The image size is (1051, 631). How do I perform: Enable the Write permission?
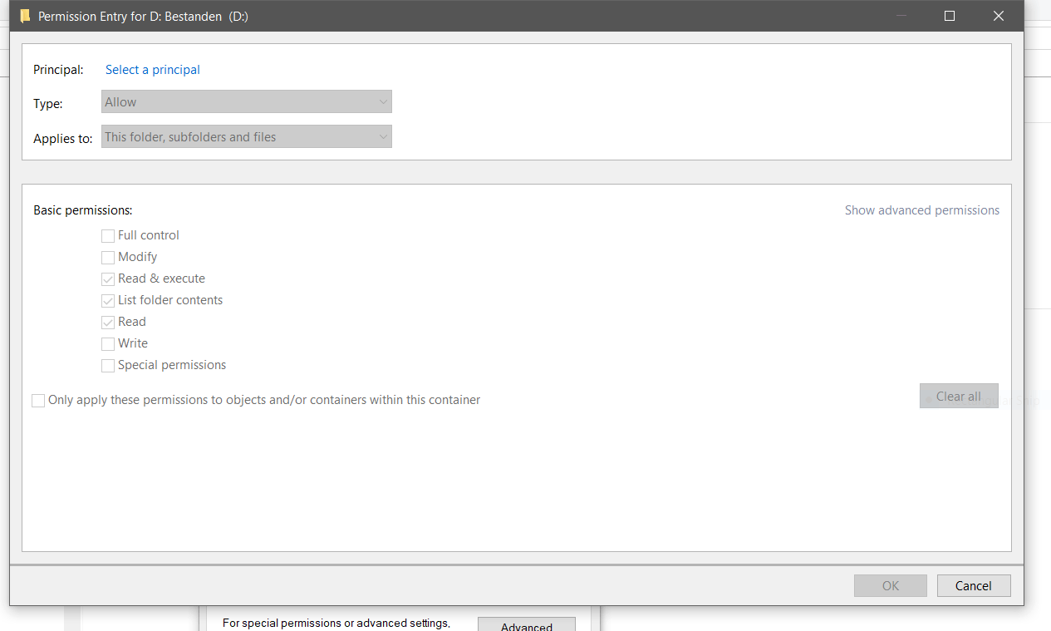coord(107,343)
